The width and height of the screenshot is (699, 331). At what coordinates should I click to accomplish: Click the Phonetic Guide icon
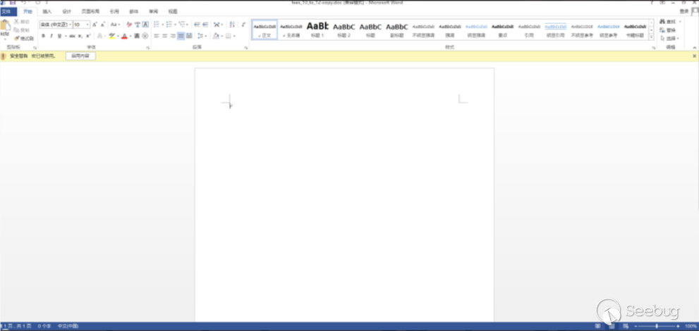pos(138,25)
